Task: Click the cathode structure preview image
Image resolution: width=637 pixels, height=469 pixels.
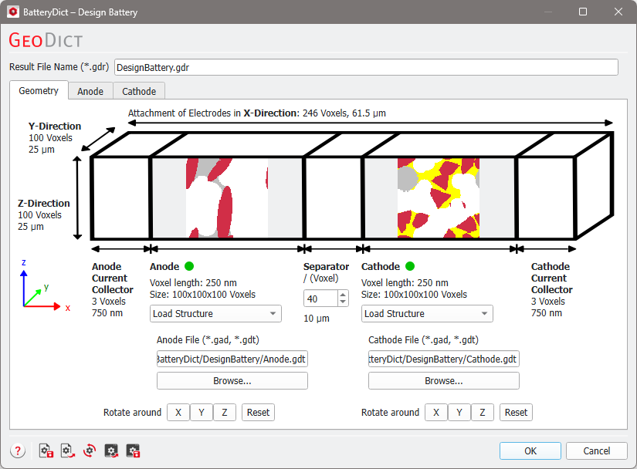Action: [439, 197]
